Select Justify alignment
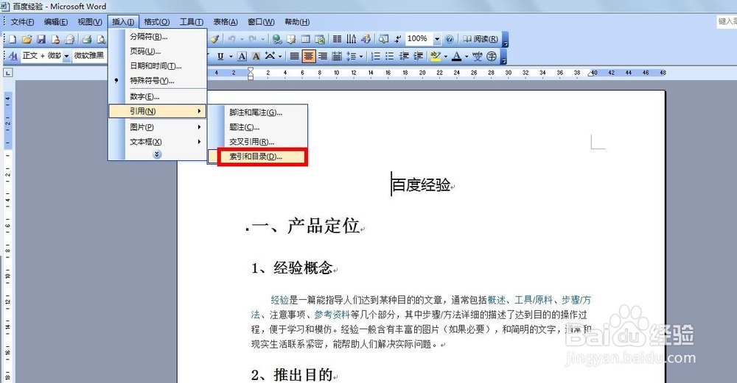The height and width of the screenshot is (383, 737). 294,57
